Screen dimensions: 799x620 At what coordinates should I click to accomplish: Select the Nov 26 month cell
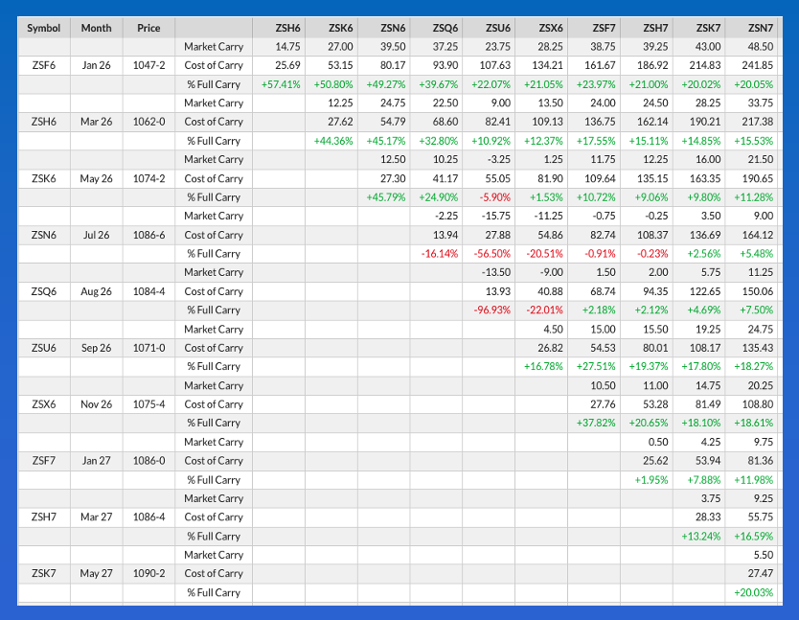point(96,404)
